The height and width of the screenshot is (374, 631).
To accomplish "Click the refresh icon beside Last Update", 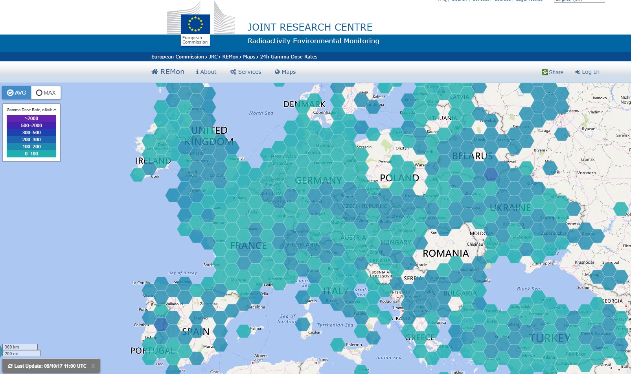I will [x=10, y=366].
